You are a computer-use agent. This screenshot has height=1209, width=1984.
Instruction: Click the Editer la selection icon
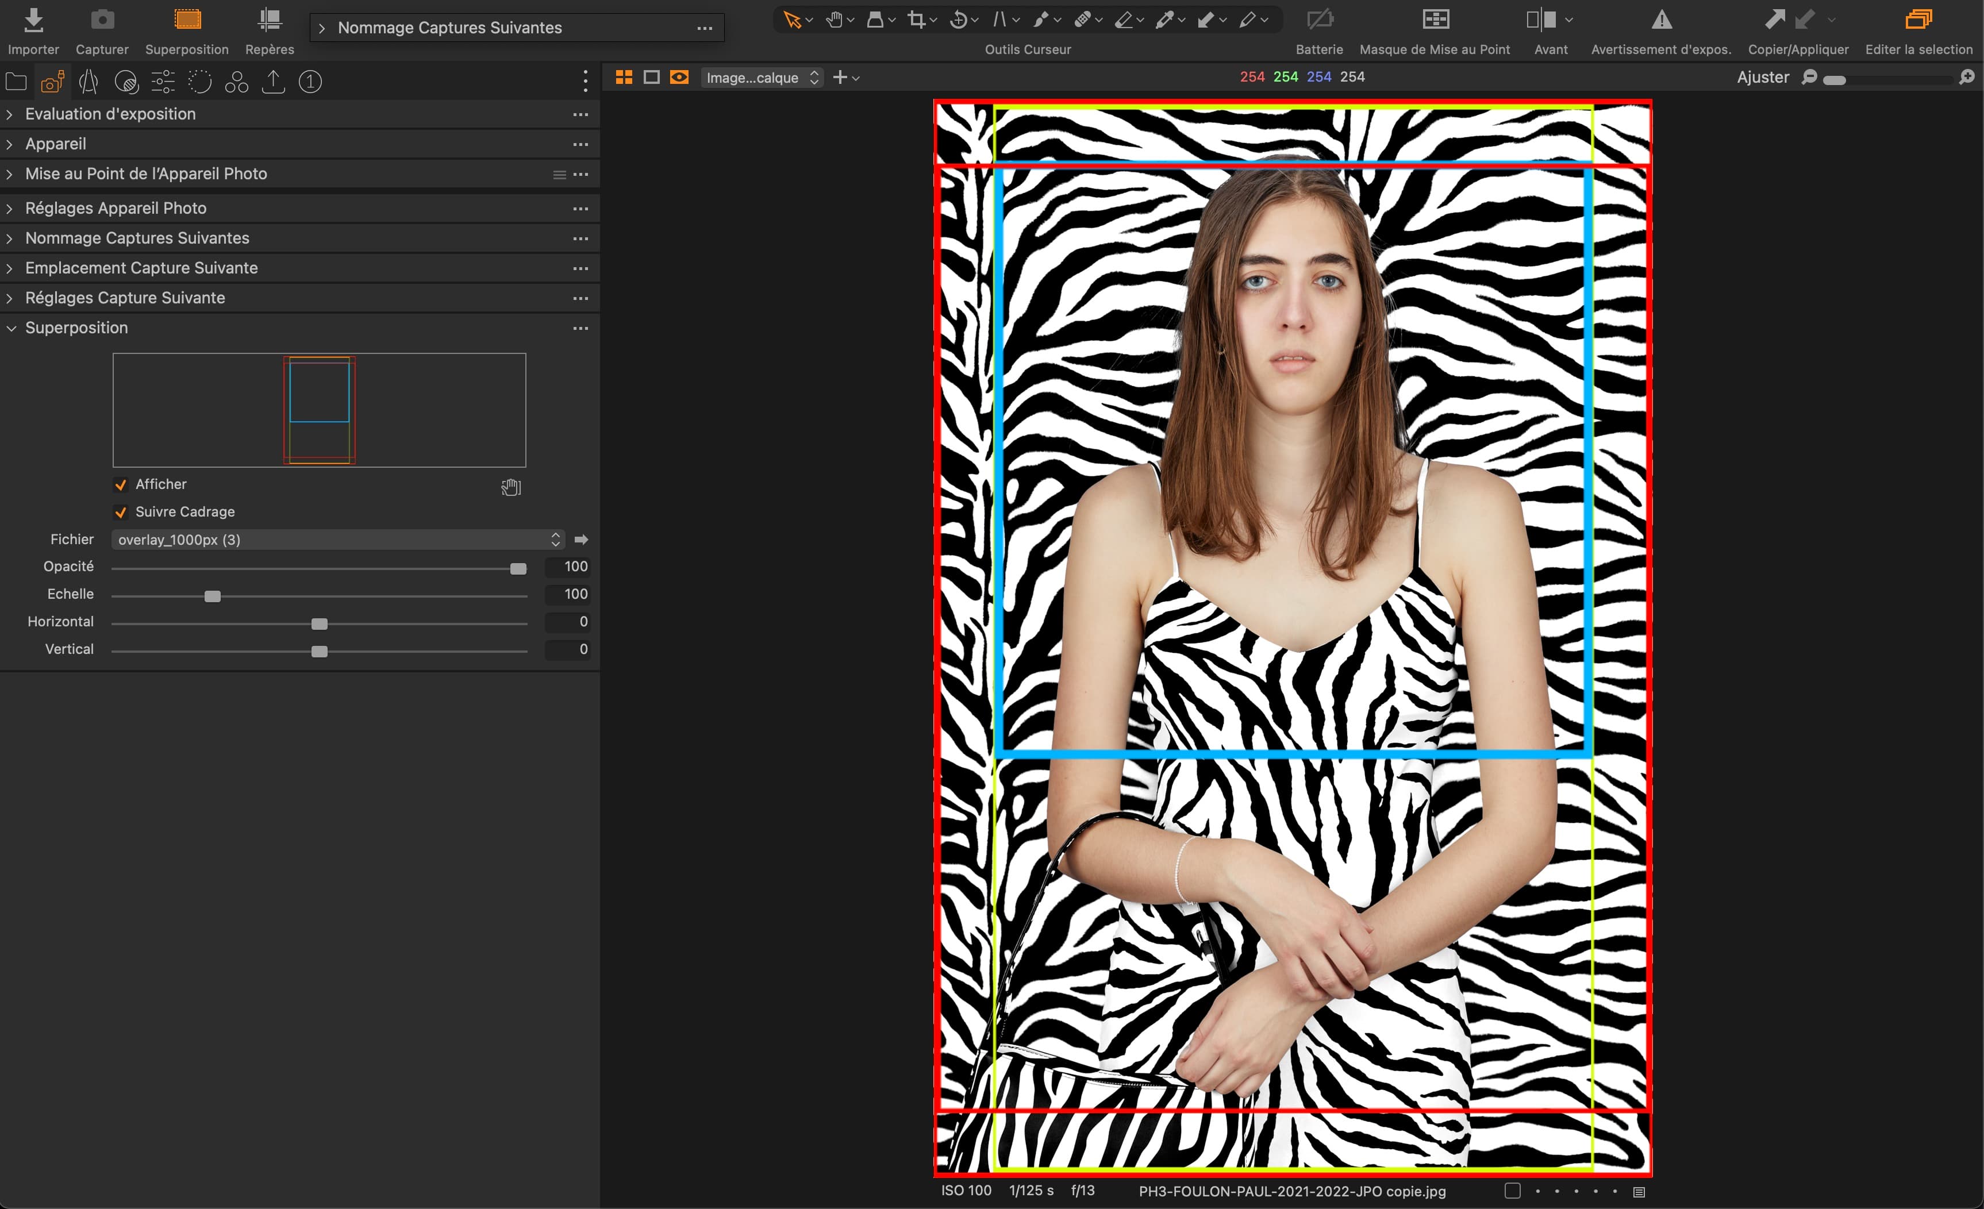(x=1919, y=20)
